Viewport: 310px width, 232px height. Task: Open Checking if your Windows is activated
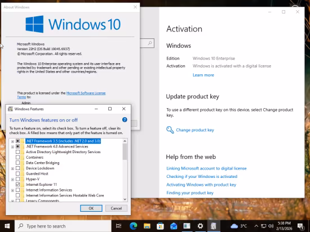[x=202, y=176]
